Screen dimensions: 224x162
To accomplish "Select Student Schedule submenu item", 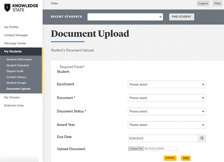I will tap(18, 65).
